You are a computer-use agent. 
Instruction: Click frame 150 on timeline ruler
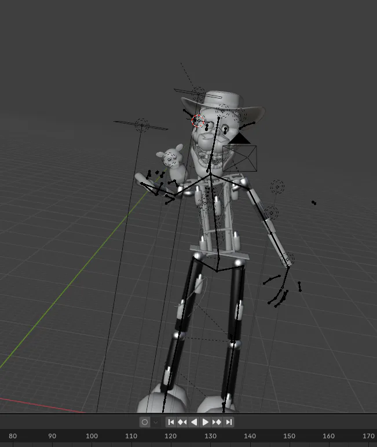pyautogui.click(x=289, y=436)
